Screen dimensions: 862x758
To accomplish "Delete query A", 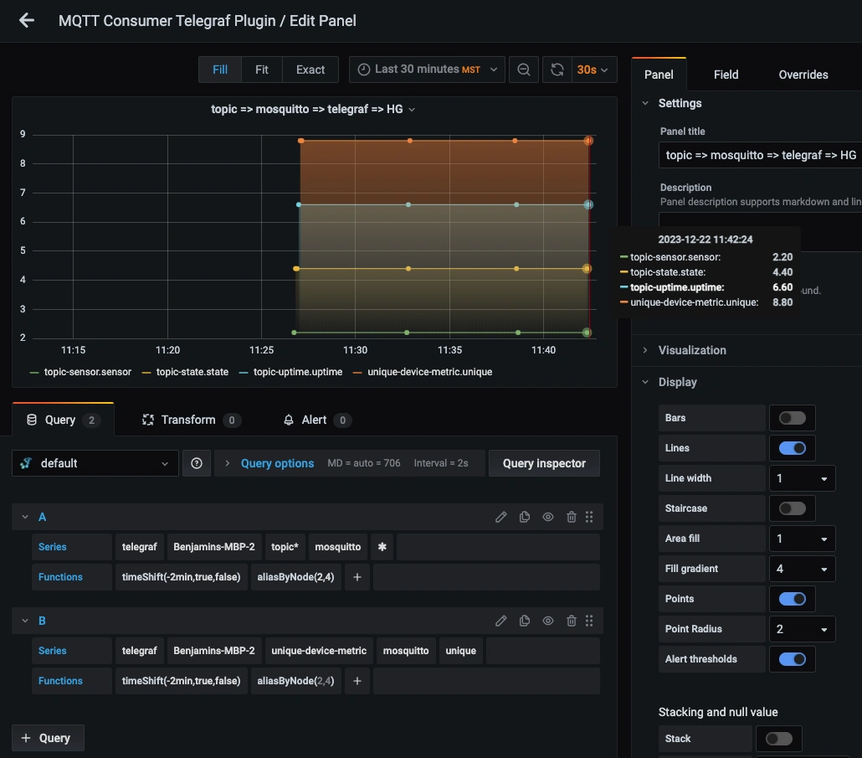I will point(572,517).
